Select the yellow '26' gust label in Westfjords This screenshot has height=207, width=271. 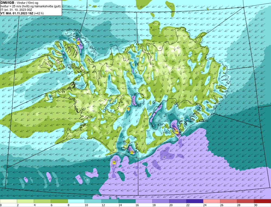[78, 43]
